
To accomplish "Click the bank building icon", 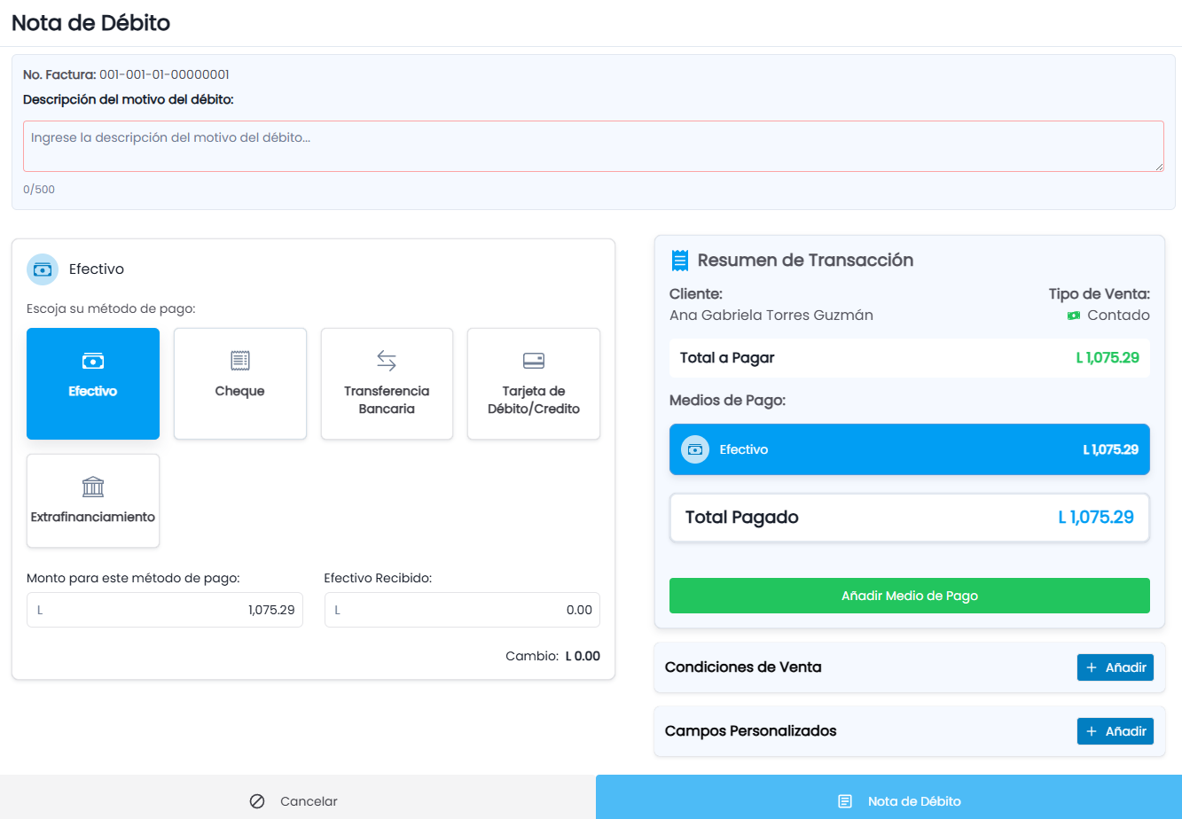I will tap(93, 487).
